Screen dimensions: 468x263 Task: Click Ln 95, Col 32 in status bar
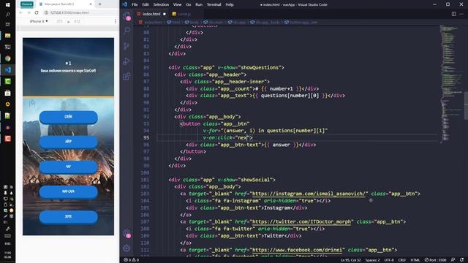(351, 260)
